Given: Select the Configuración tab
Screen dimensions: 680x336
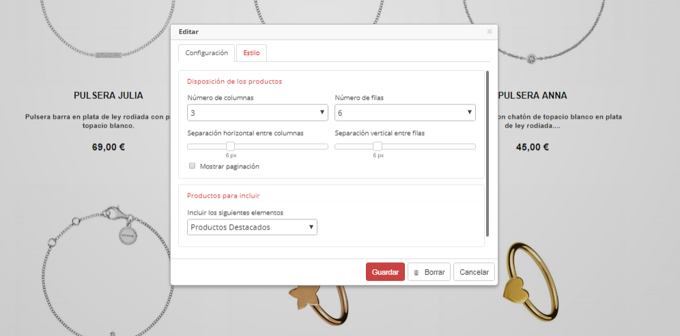Looking at the screenshot, I should (x=206, y=53).
